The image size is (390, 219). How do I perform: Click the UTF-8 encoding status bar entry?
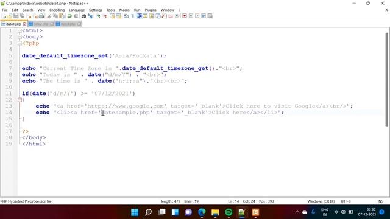click(346, 201)
